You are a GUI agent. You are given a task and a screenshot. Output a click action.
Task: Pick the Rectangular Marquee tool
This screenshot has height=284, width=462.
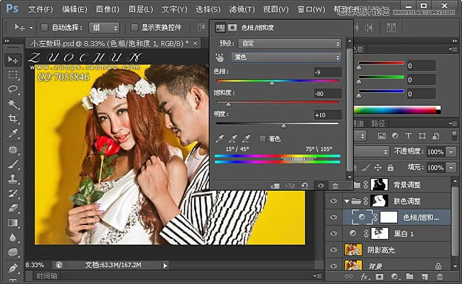click(13, 75)
